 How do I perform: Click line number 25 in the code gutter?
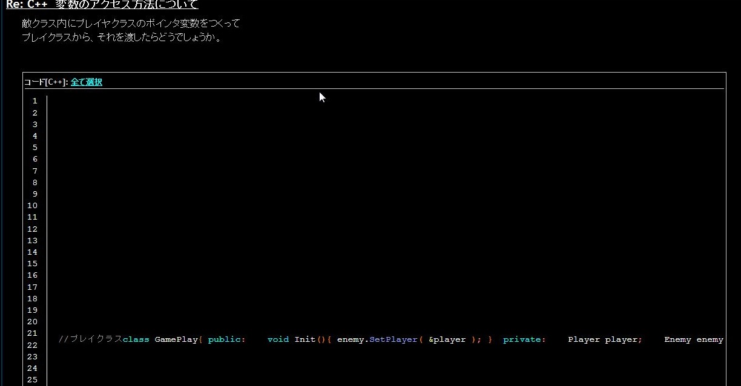pos(33,380)
